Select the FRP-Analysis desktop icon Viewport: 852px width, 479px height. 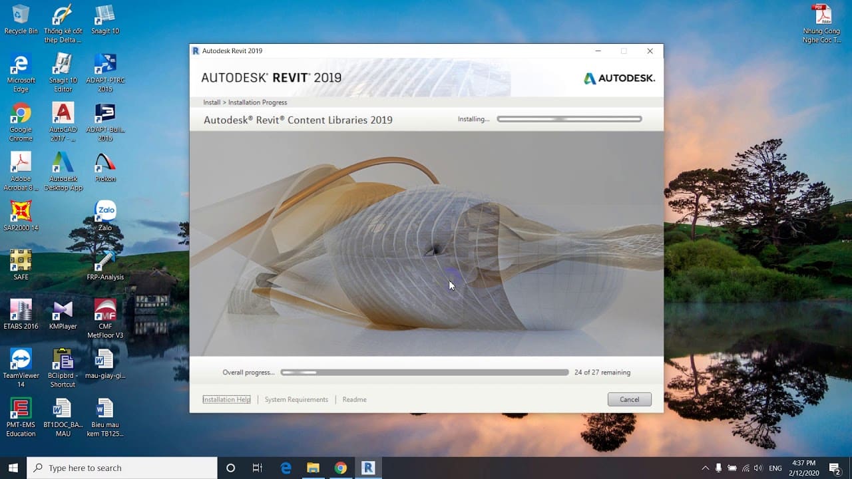[x=105, y=266]
